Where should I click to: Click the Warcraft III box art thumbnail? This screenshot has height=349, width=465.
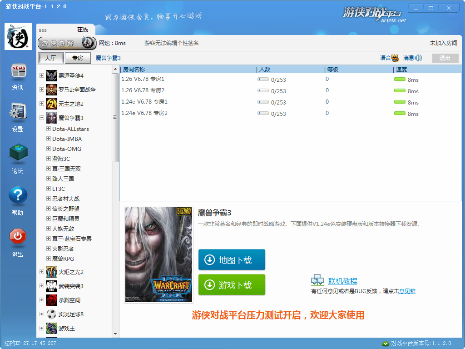point(158,254)
